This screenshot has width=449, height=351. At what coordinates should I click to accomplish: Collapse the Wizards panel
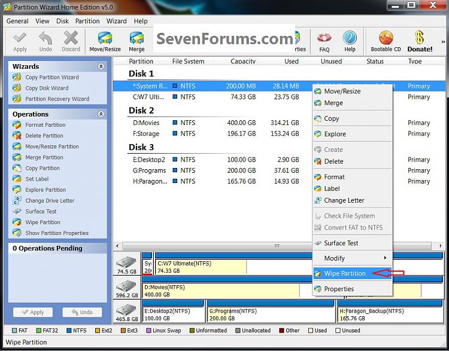point(101,66)
